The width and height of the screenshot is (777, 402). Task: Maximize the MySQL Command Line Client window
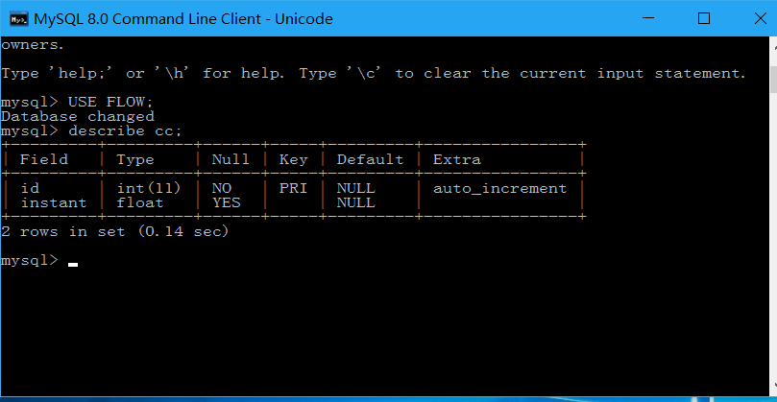(704, 18)
